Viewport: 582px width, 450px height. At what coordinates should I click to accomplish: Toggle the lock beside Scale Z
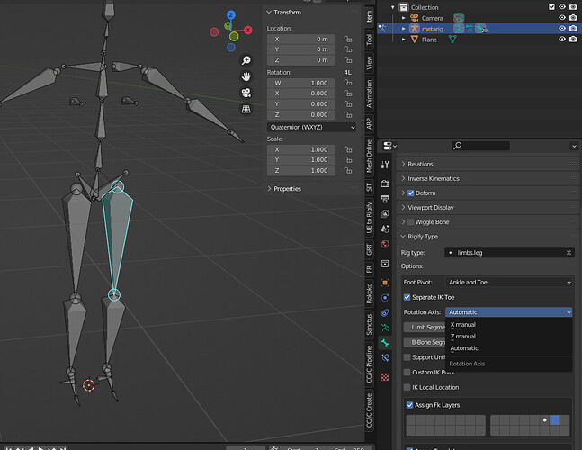(x=347, y=170)
